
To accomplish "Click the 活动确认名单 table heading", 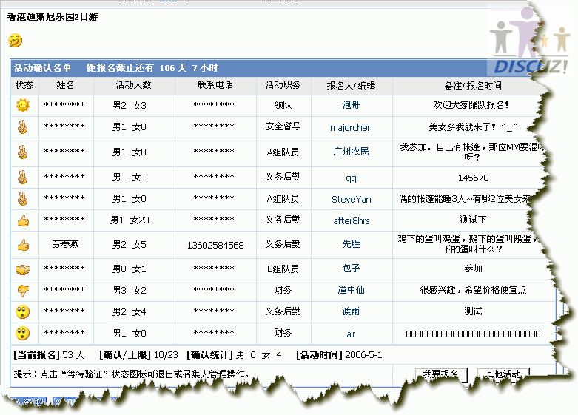I will [42, 68].
